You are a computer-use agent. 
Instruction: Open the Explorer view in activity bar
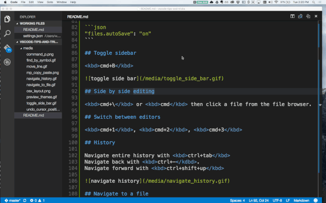click(x=7, y=19)
